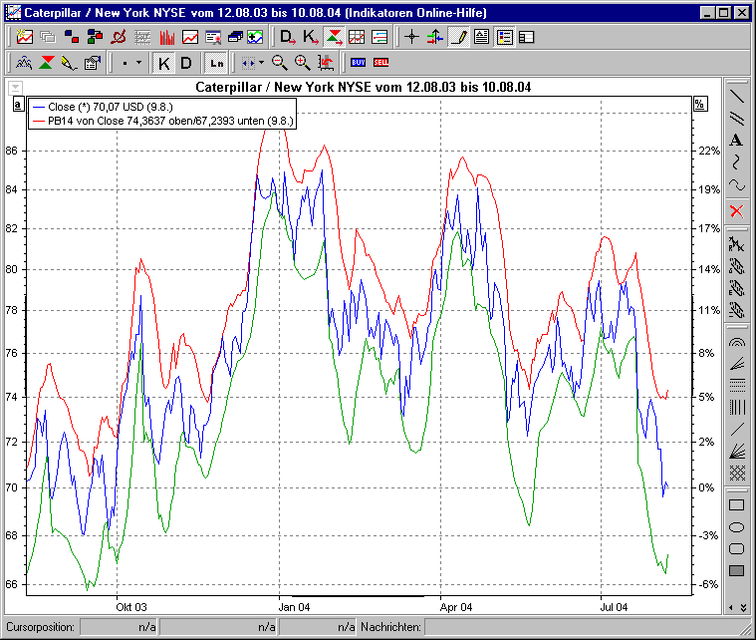Toggle the crosshair cursor tool

click(x=412, y=38)
